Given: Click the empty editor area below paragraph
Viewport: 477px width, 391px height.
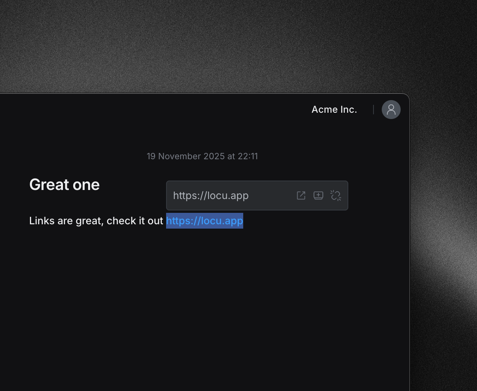Looking at the screenshot, I should [x=197, y=300].
